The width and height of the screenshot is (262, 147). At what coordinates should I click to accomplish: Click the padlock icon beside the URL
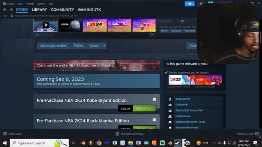[x=11, y=16]
